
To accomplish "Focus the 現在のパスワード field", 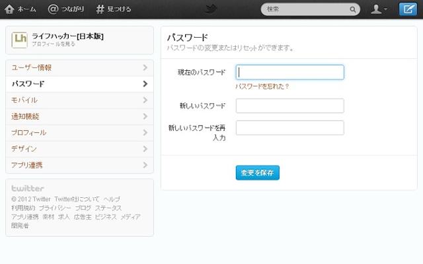I will [x=290, y=72].
